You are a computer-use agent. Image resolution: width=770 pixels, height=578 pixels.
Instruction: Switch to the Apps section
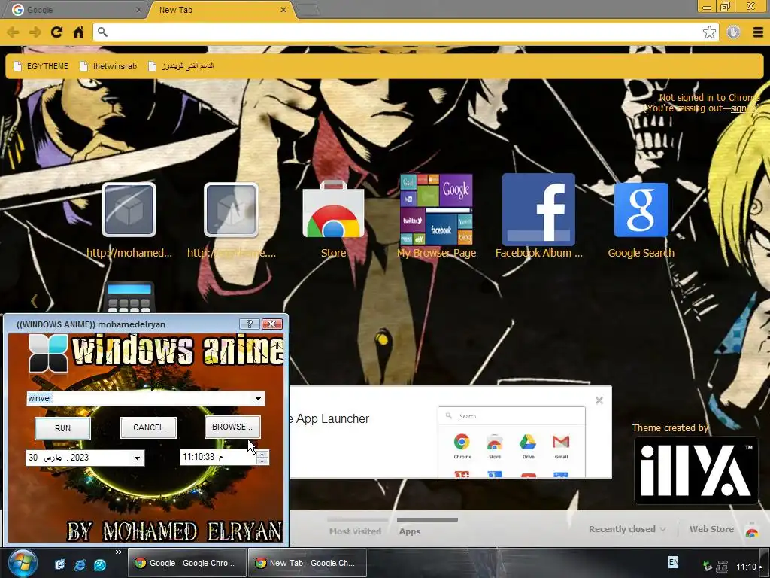[410, 531]
